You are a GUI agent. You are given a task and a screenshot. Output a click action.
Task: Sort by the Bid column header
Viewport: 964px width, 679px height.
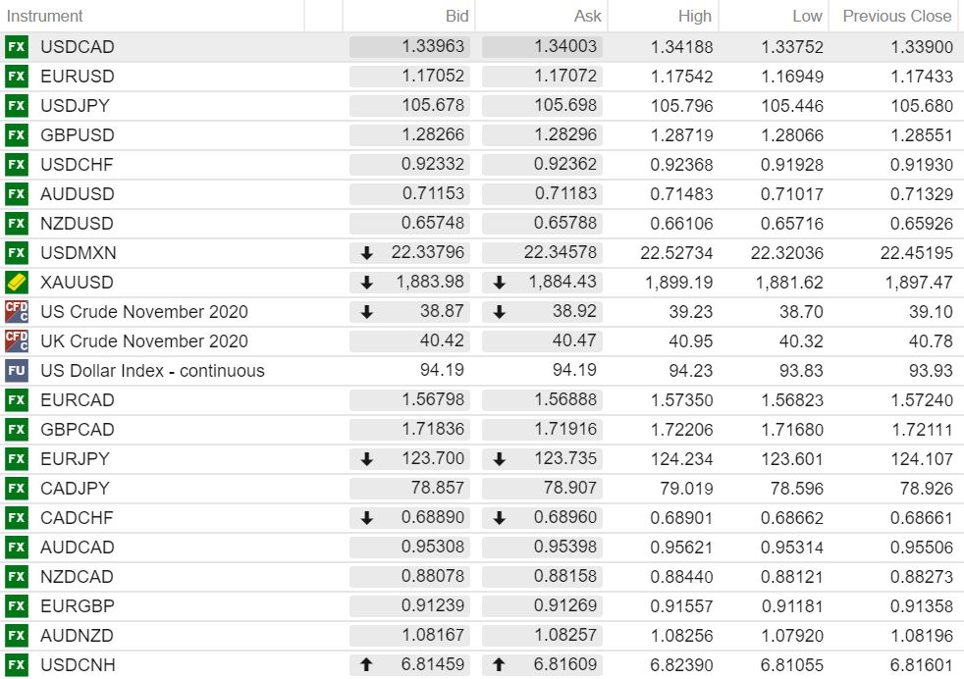(456, 16)
